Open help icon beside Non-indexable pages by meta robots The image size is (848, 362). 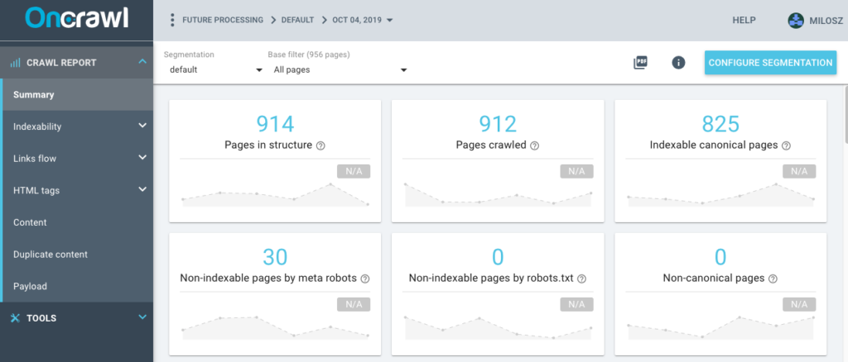[x=365, y=279]
